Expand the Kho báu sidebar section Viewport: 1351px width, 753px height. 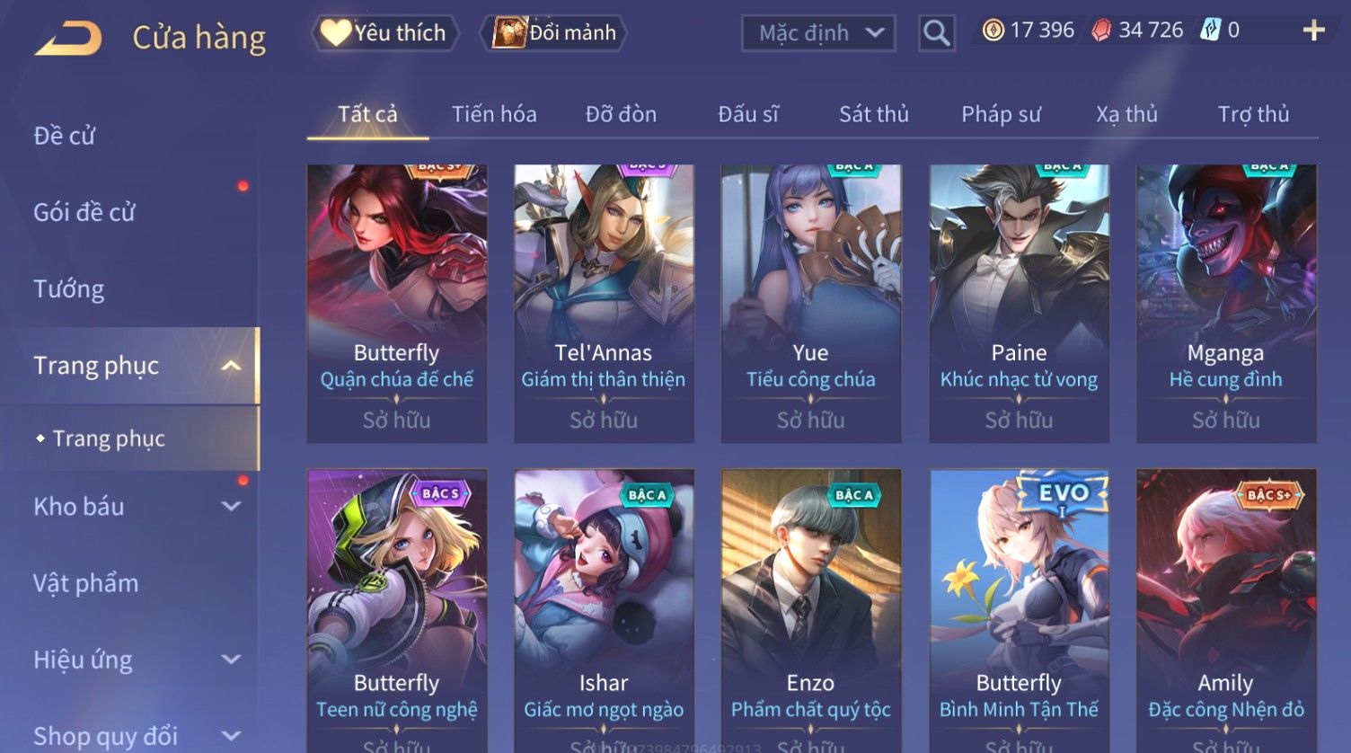[x=231, y=506]
